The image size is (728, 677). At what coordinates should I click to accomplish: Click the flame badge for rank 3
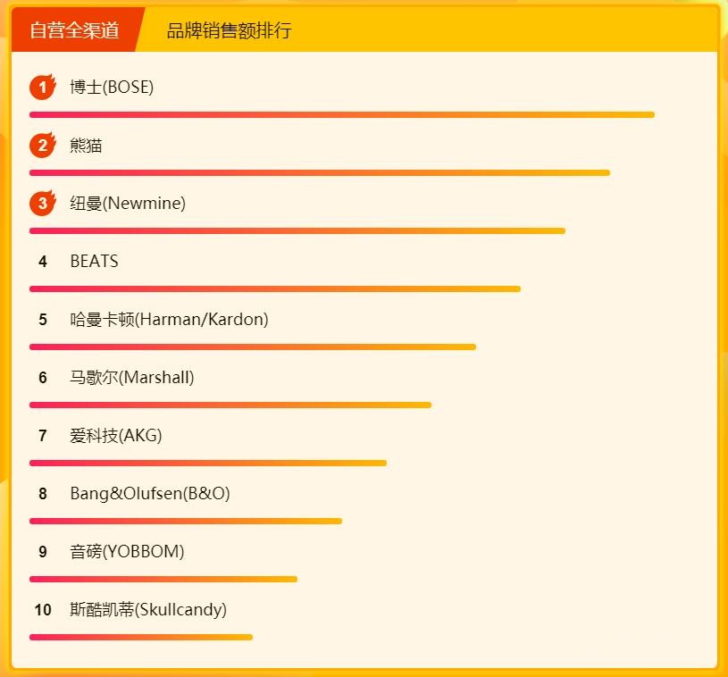(x=42, y=204)
